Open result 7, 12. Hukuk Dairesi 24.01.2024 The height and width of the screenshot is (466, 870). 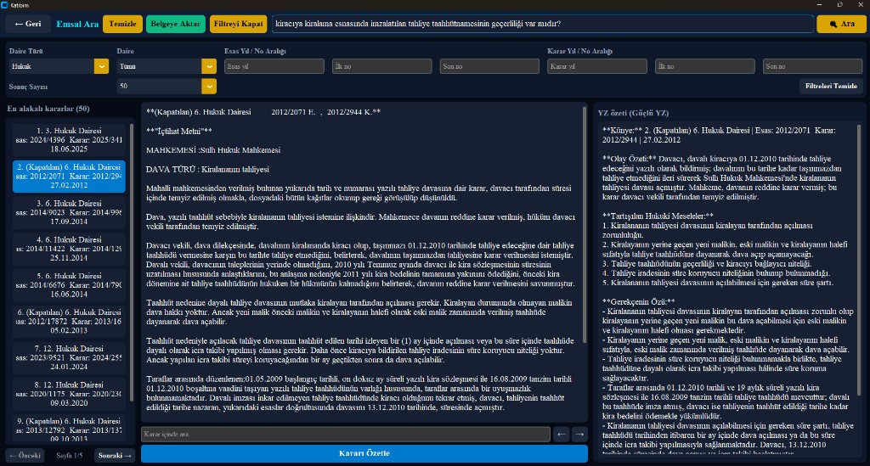[x=69, y=357]
